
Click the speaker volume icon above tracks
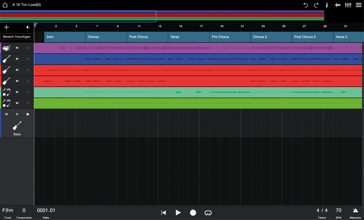tap(28, 27)
